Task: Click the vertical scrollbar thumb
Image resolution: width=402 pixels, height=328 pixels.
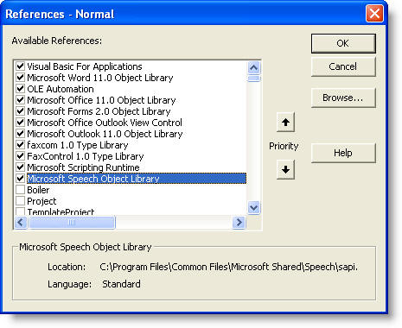Action: (x=253, y=79)
